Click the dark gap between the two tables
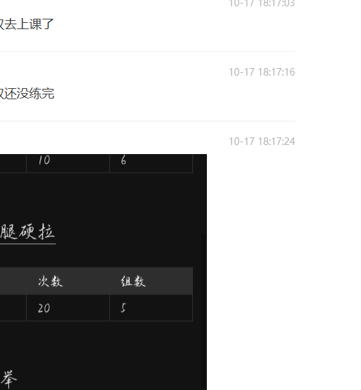Screen dimensions: 361x390 tap(103, 196)
